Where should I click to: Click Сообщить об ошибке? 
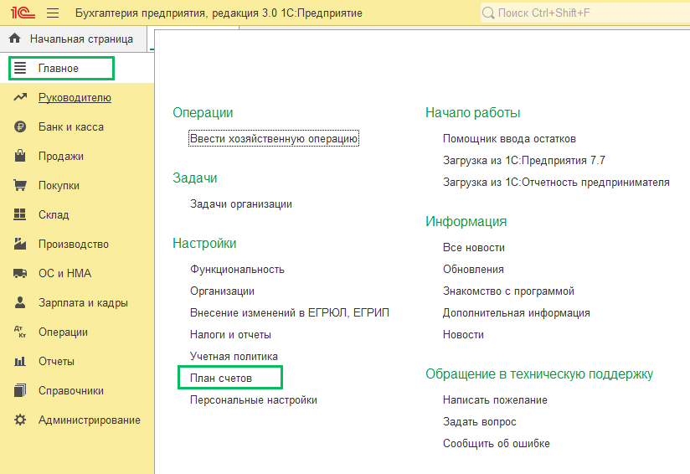[496, 444]
